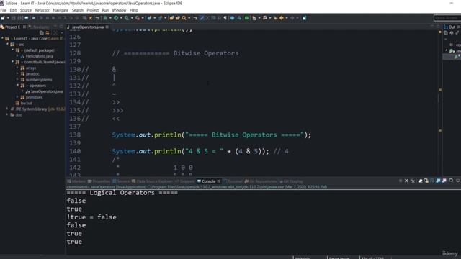The width and height of the screenshot is (461, 259).
Task: Expand JRE System Library node
Action: [7, 109]
